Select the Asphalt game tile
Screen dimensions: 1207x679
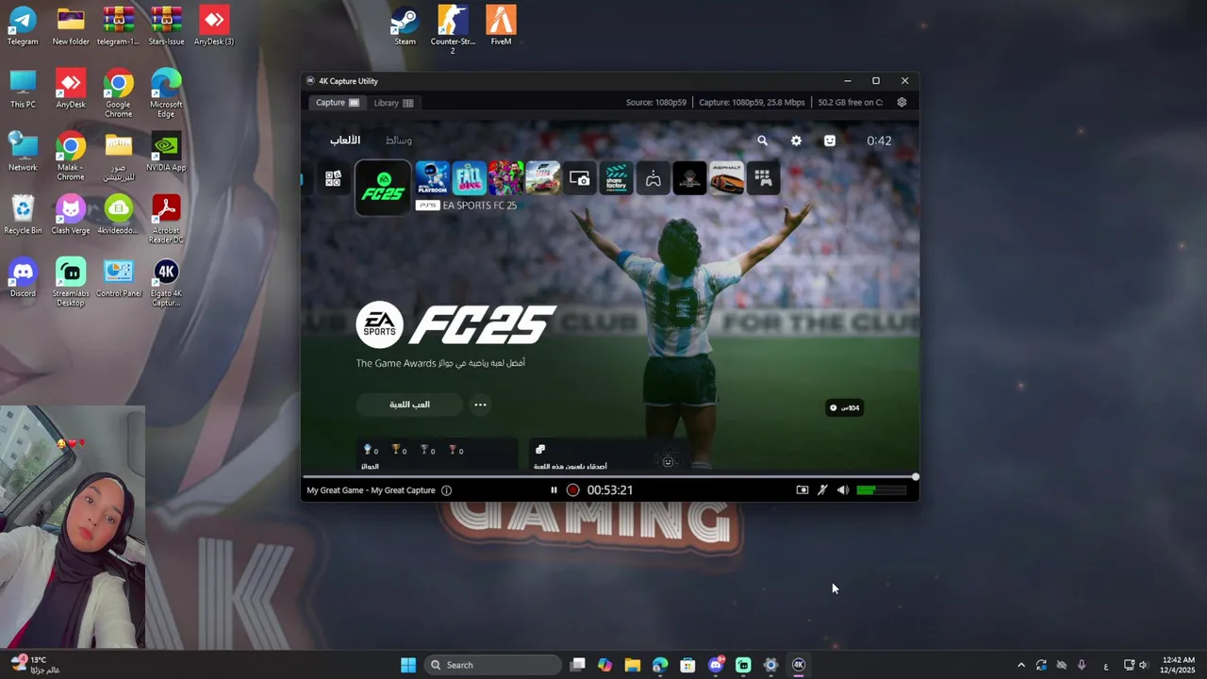[x=727, y=178]
